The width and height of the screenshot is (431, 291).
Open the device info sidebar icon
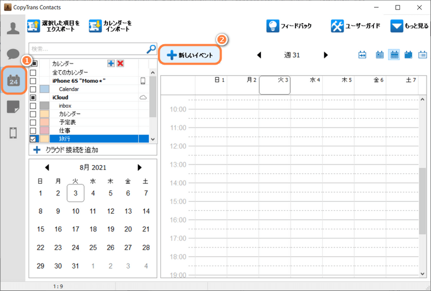tap(13, 133)
